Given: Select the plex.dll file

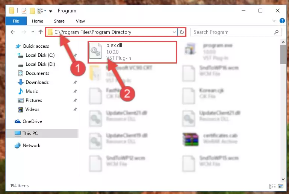Looking at the screenshot, I should [132, 52].
